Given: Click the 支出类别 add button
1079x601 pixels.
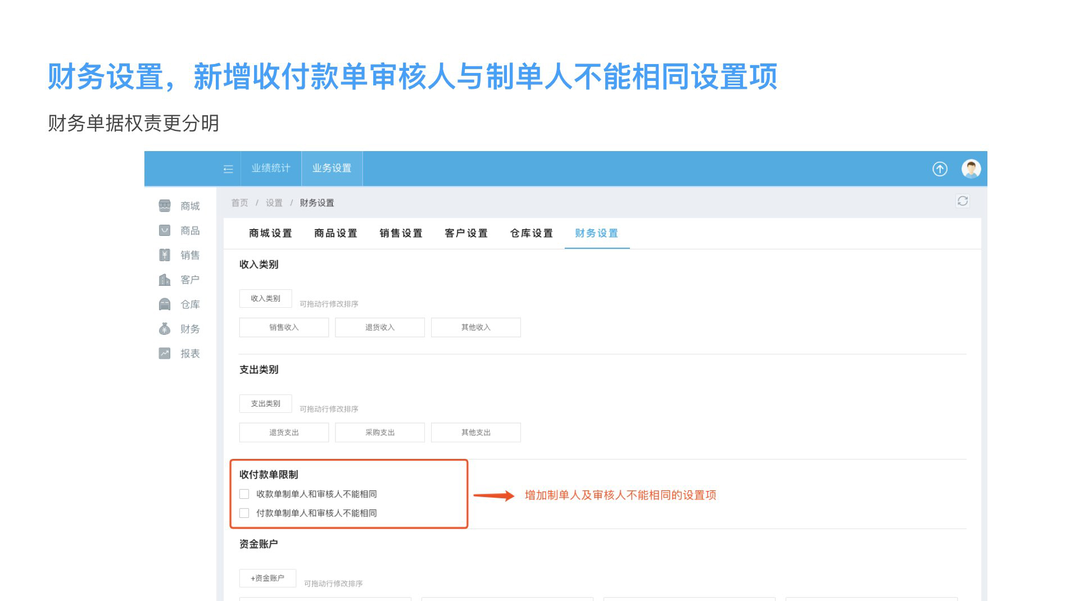Looking at the screenshot, I should pyautogui.click(x=265, y=403).
